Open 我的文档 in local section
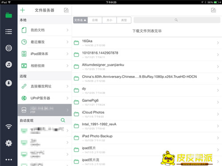Image resolution: width=222 pixels, height=166 pixels. [45, 30]
